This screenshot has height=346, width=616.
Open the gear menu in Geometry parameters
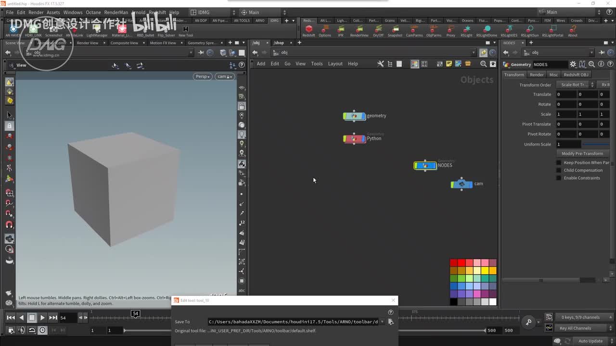[573, 64]
